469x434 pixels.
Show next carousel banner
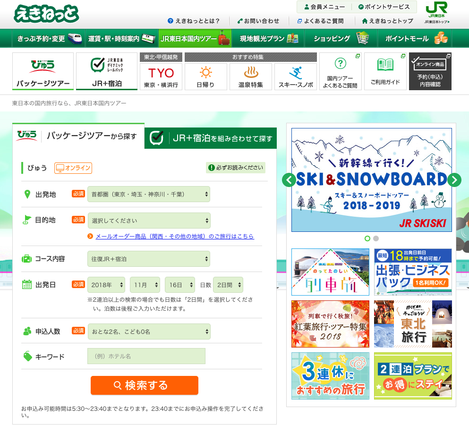click(454, 180)
